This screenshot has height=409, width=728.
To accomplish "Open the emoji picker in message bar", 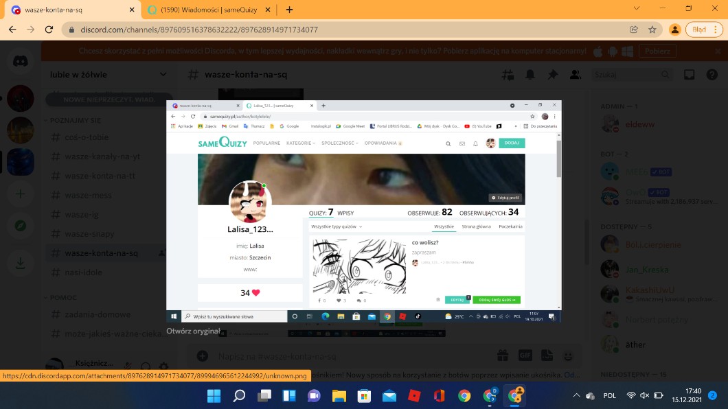I will [x=568, y=356].
